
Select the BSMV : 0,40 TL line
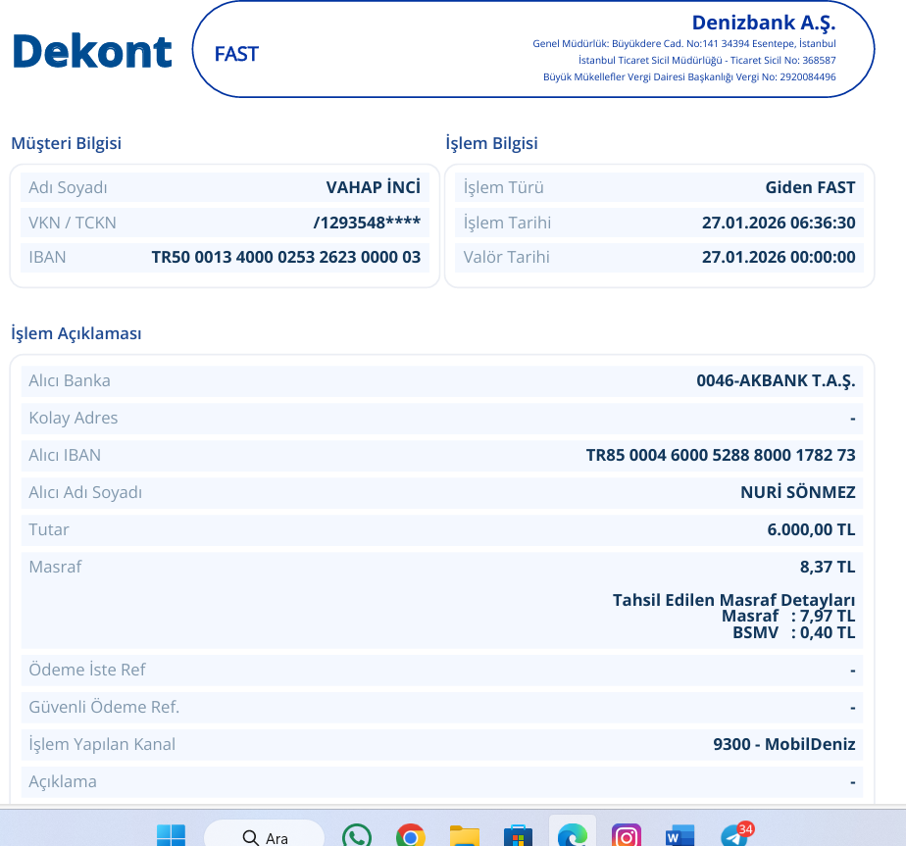point(794,632)
